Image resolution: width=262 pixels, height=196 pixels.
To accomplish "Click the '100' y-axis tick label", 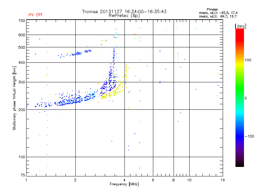I will coord(22,157).
